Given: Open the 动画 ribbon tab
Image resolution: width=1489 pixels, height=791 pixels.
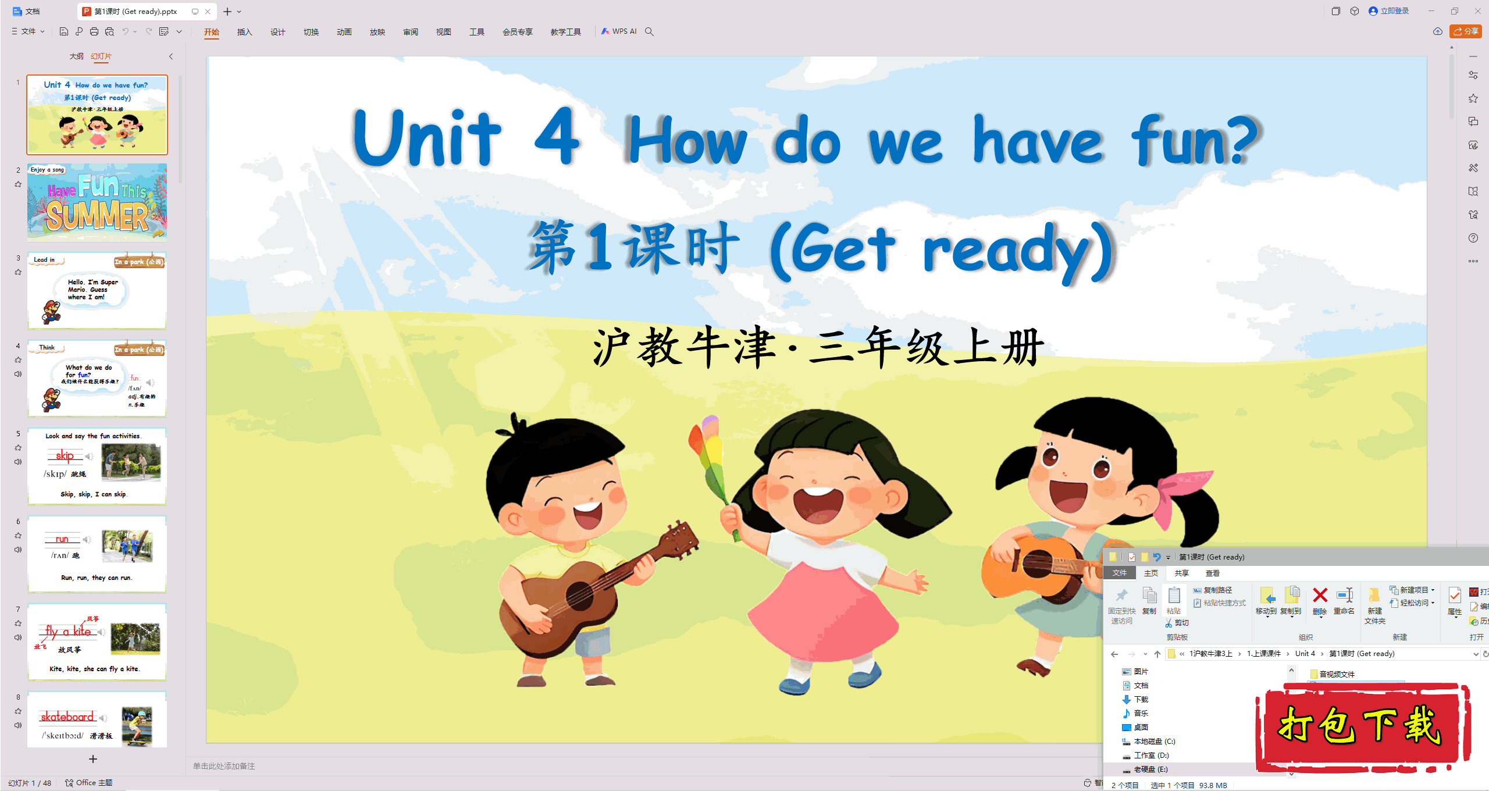Looking at the screenshot, I should tap(344, 32).
